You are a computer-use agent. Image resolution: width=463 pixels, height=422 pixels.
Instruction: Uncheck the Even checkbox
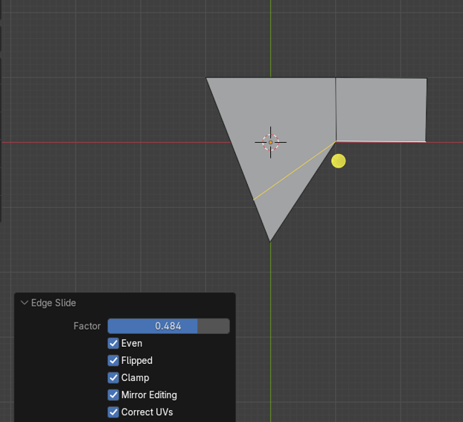[113, 343]
